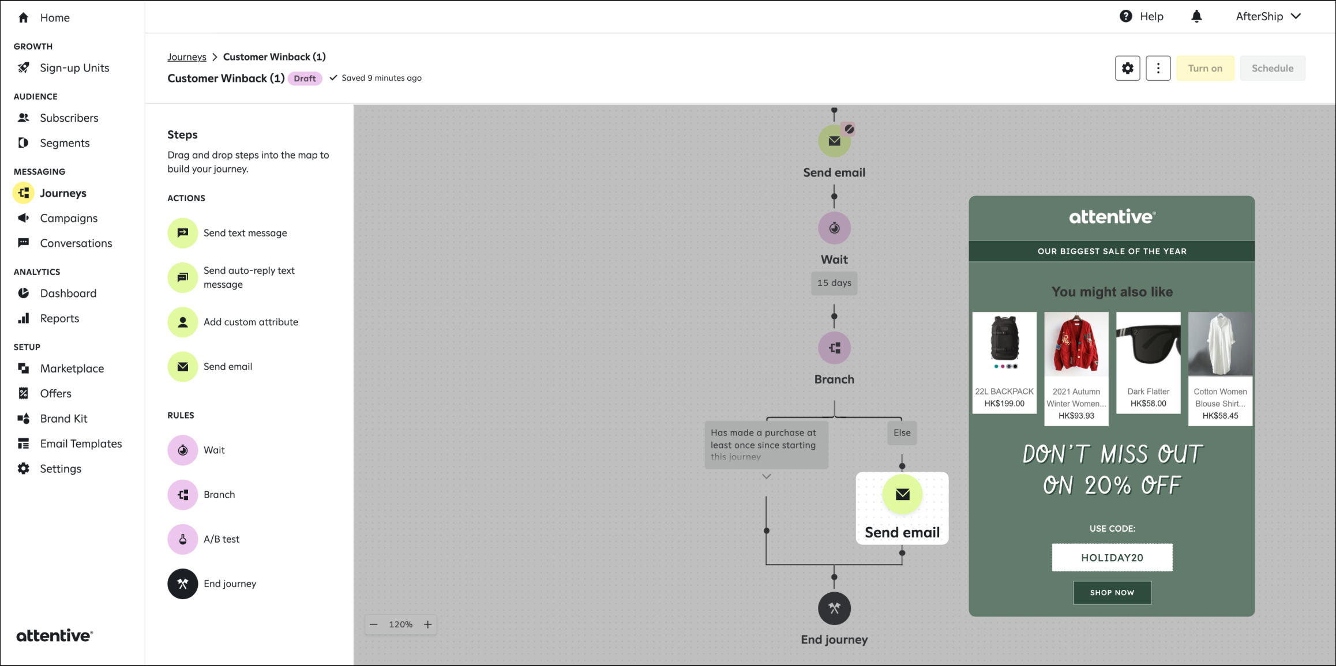Open Settings gear icon in sidebar
The width and height of the screenshot is (1336, 666).
(23, 468)
